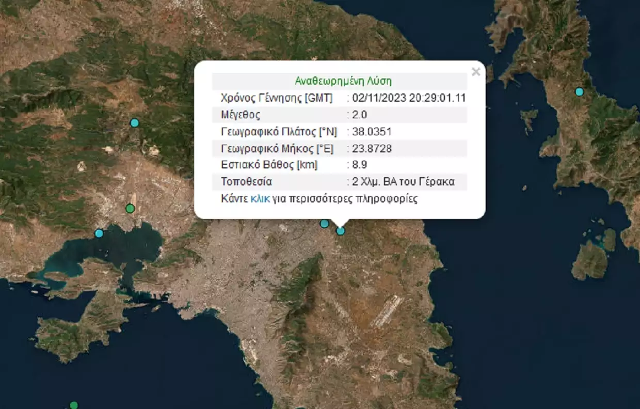This screenshot has height=409, width=640.
Task: Follow the 'κλικ' link for more information
Action: pos(260,199)
